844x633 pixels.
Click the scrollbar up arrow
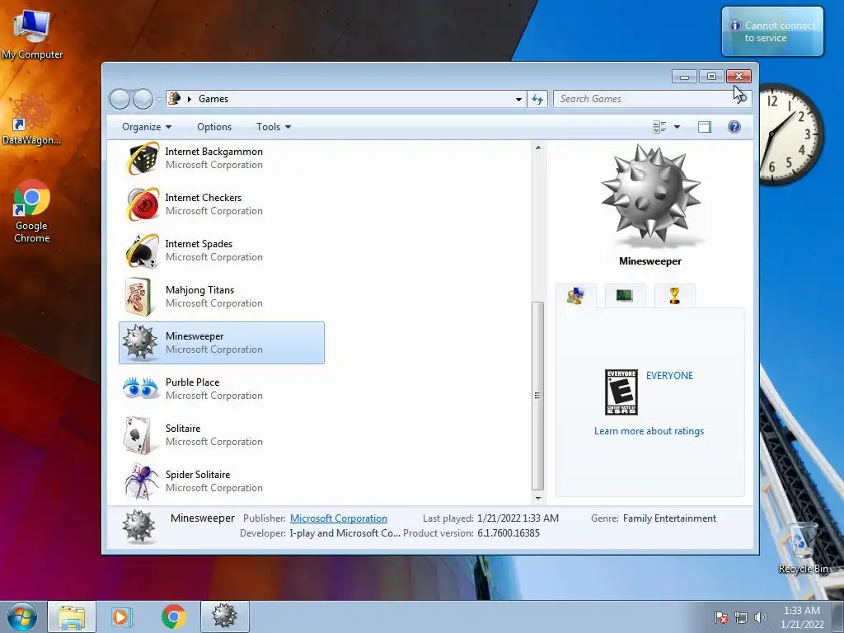[537, 148]
